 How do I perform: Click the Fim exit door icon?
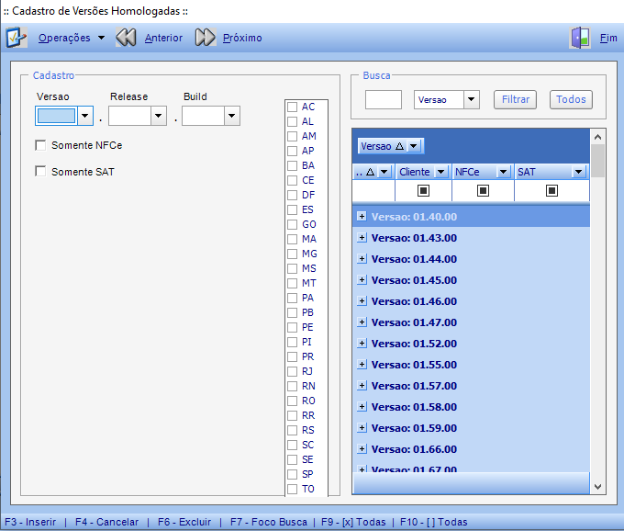click(580, 38)
